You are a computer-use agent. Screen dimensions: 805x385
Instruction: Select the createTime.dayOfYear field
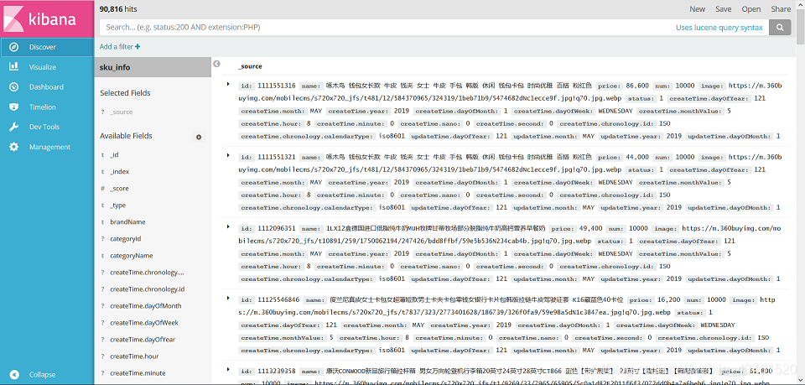point(143,340)
